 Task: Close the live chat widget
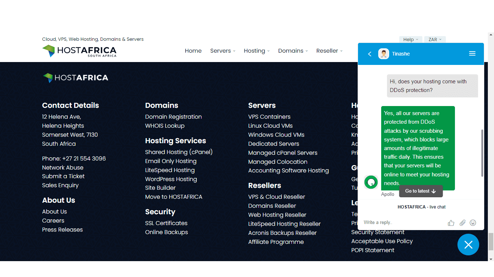click(x=468, y=245)
